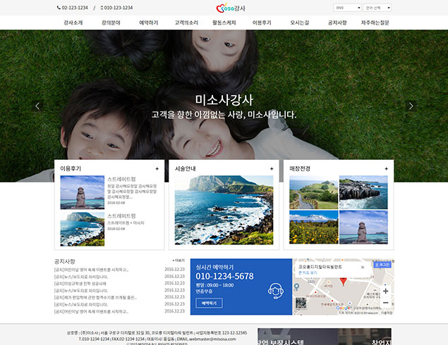Zoom in on the map
The width and height of the screenshot is (448, 345).
(x=385, y=291)
